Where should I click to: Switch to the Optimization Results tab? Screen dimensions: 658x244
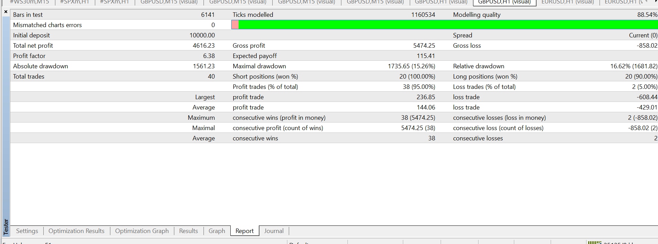click(x=76, y=231)
